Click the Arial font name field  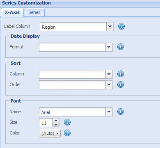[72, 112]
